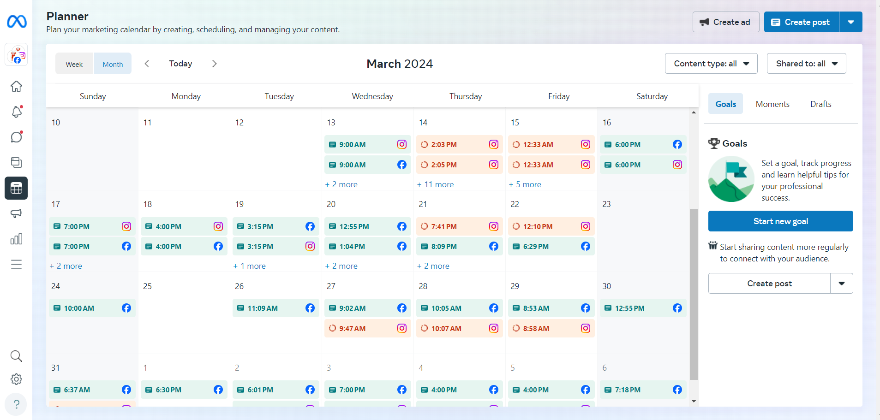Select the Month view toggle
880x420 pixels.
pos(113,64)
